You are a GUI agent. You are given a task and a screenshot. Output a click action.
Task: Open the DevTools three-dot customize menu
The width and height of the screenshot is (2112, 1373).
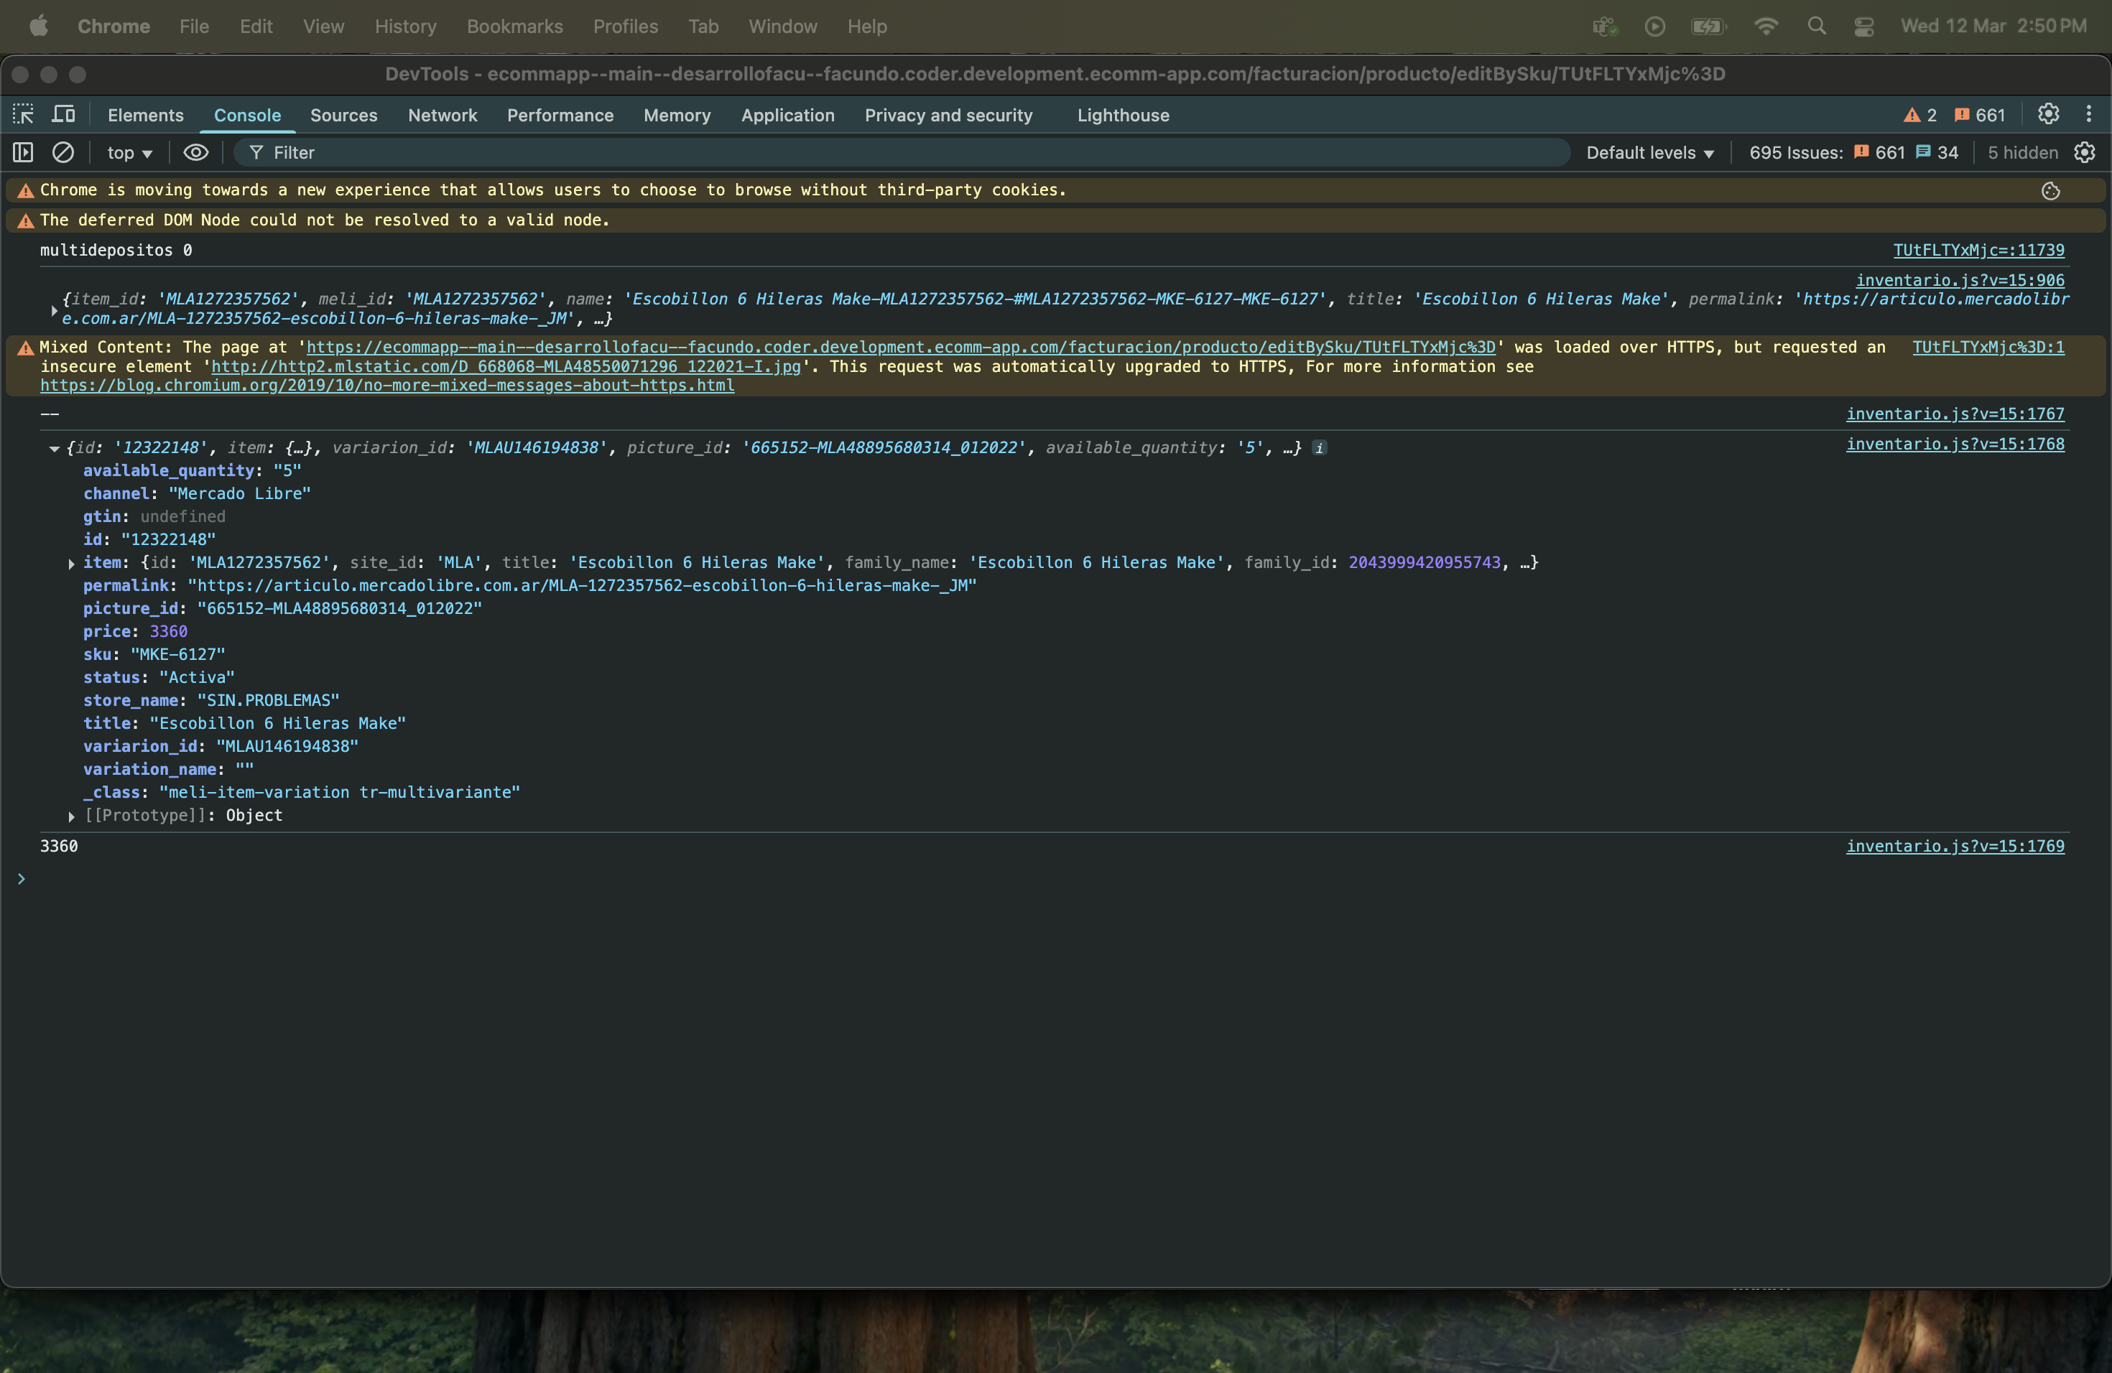point(2089,114)
